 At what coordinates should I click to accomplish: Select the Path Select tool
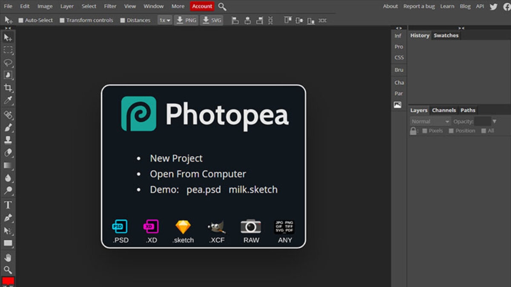(8, 230)
